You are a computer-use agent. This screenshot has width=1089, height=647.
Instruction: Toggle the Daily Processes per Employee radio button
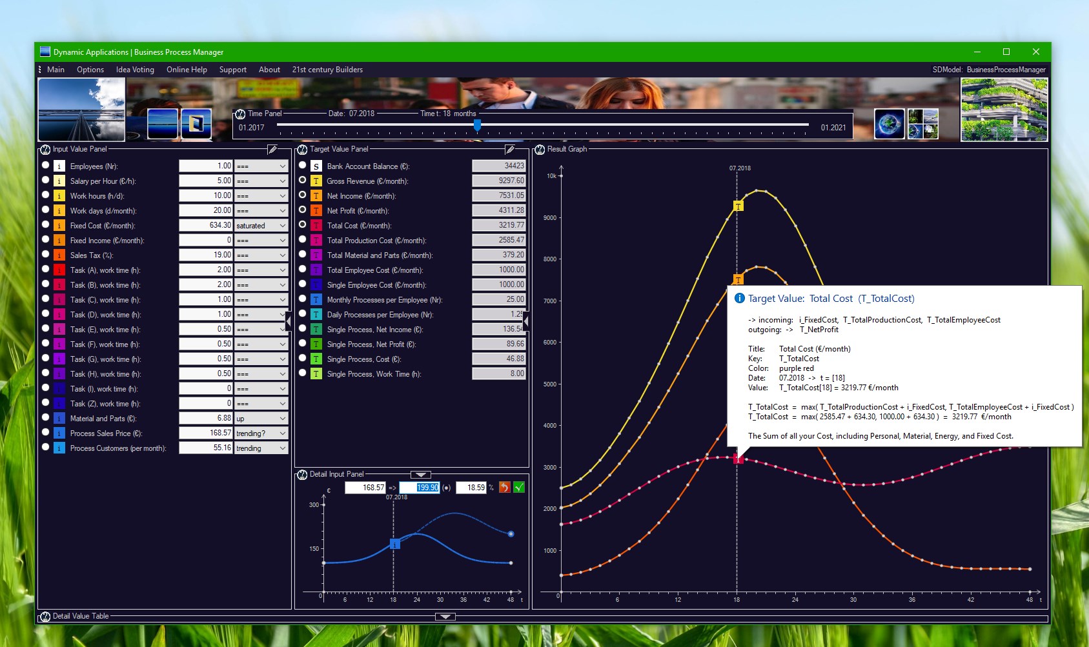[x=302, y=314]
